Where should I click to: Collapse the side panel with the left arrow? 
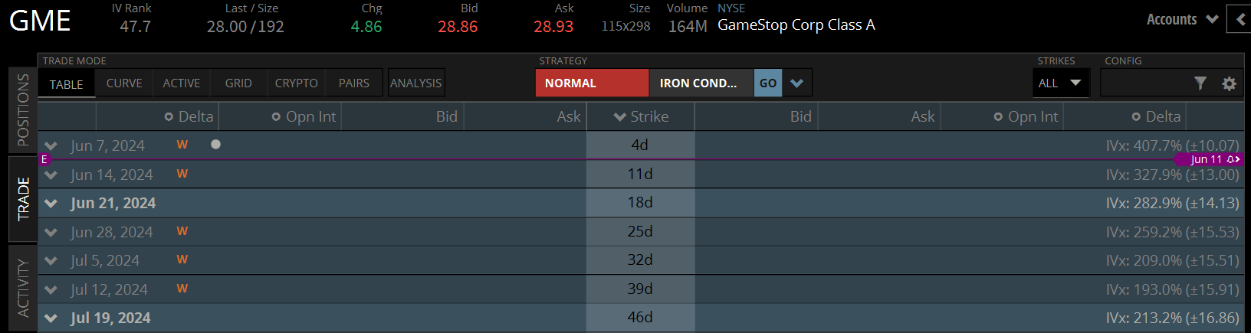coord(1240,20)
